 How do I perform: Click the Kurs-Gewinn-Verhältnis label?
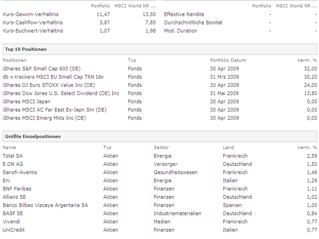30,14
